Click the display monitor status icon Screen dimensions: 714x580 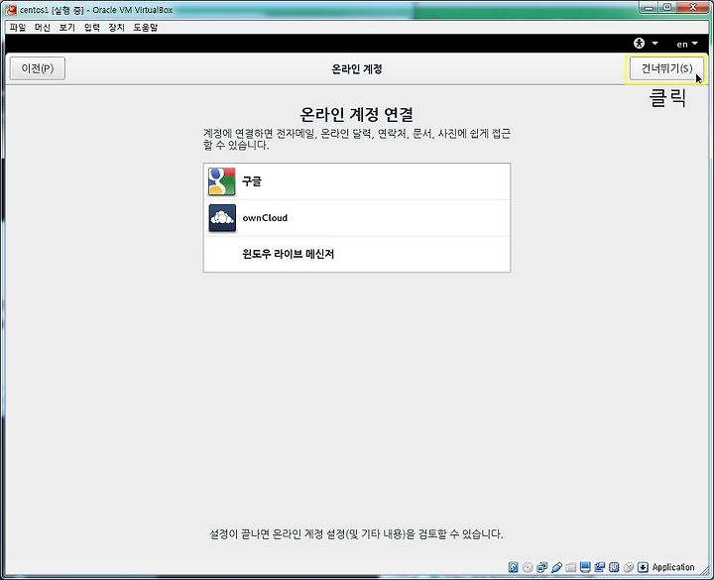coord(585,567)
